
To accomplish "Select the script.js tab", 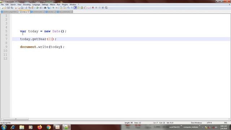I will coord(24,12).
